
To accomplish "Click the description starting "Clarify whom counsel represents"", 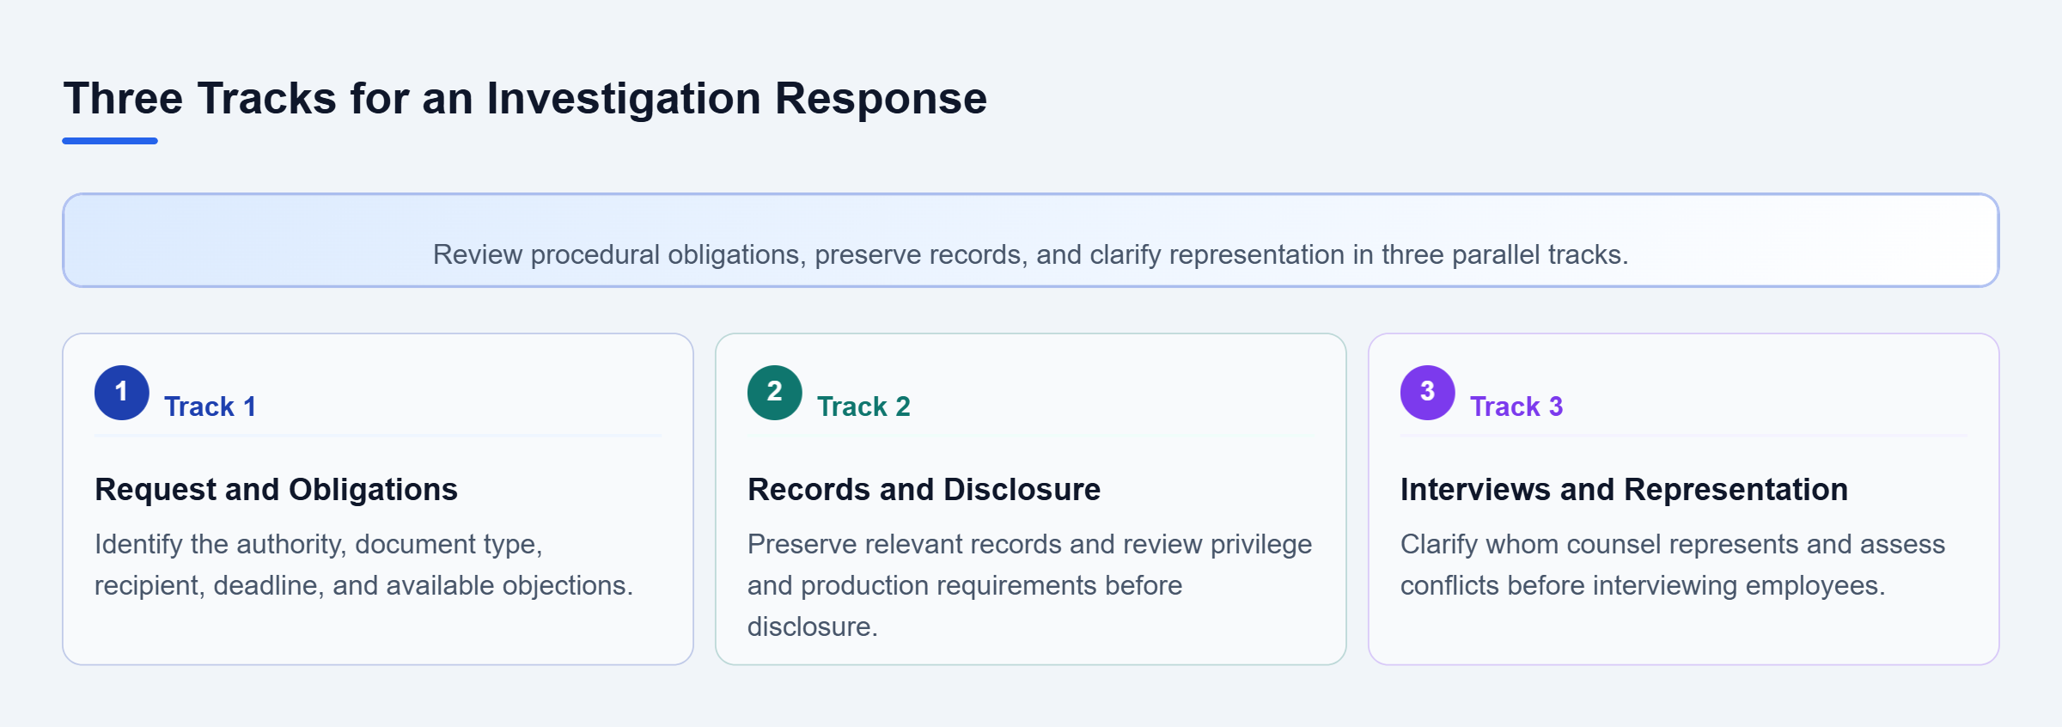I will [x=1672, y=565].
